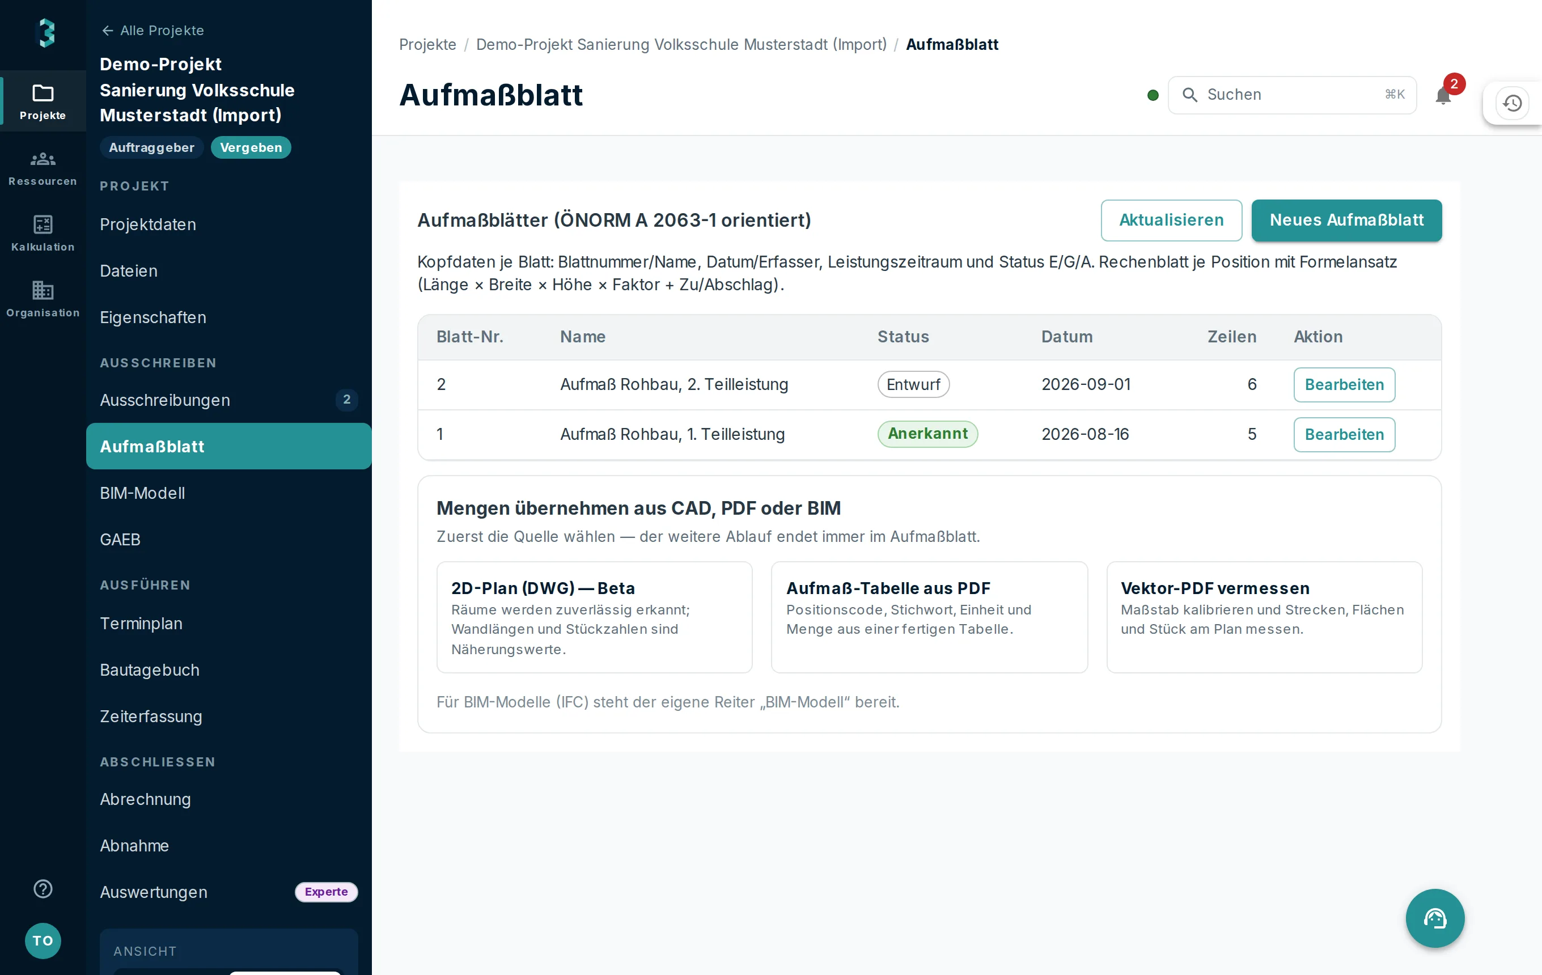Open Ausschreibungen in sidebar

[228, 400]
